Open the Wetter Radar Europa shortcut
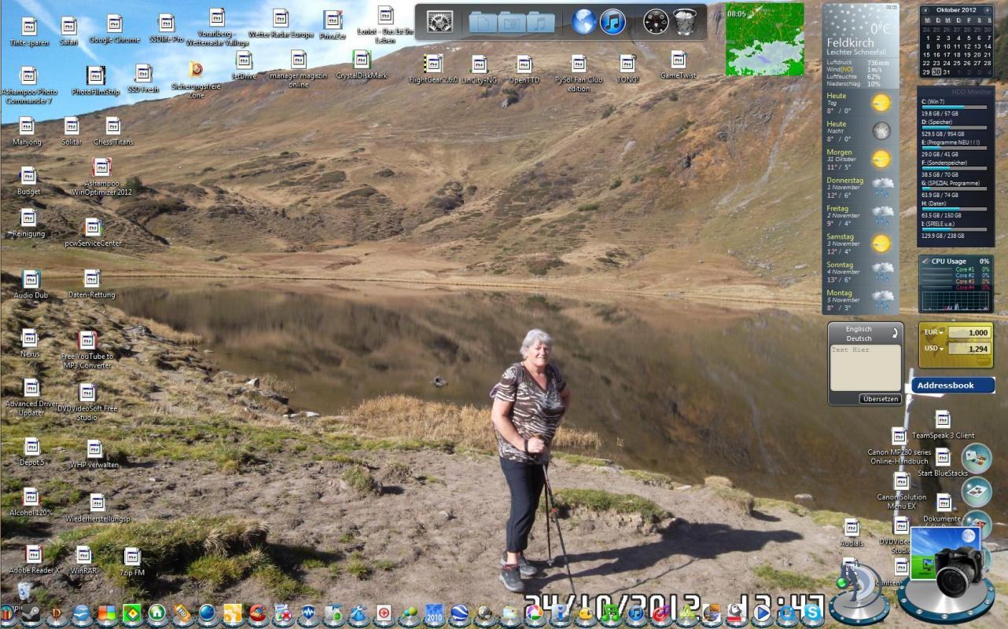The width and height of the screenshot is (1008, 629). (281, 24)
